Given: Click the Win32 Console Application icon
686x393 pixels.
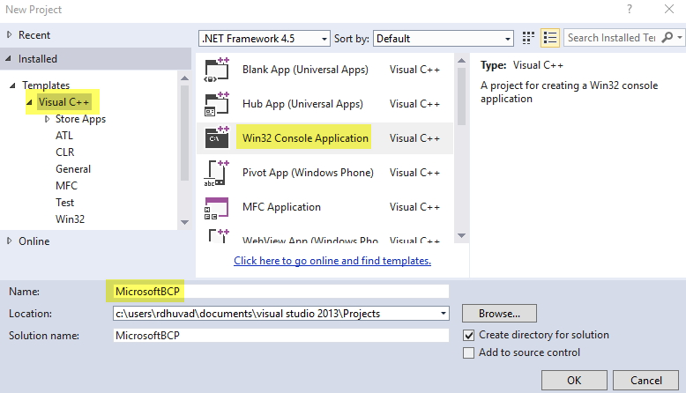Looking at the screenshot, I should [217, 137].
